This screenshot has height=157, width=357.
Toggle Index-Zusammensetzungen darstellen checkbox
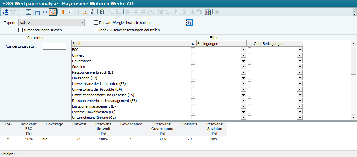(96, 30)
